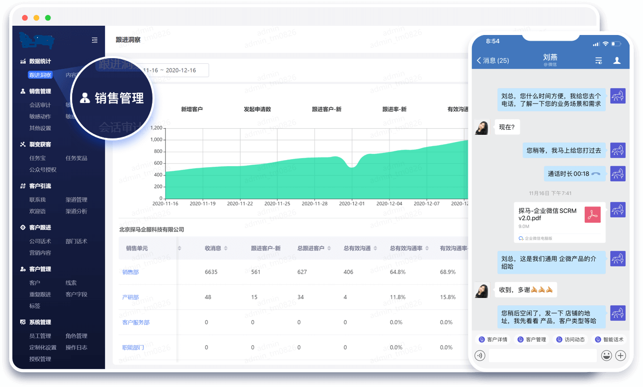Open the PDF file icon in chat
Screen dimensions: 643x387
(593, 215)
